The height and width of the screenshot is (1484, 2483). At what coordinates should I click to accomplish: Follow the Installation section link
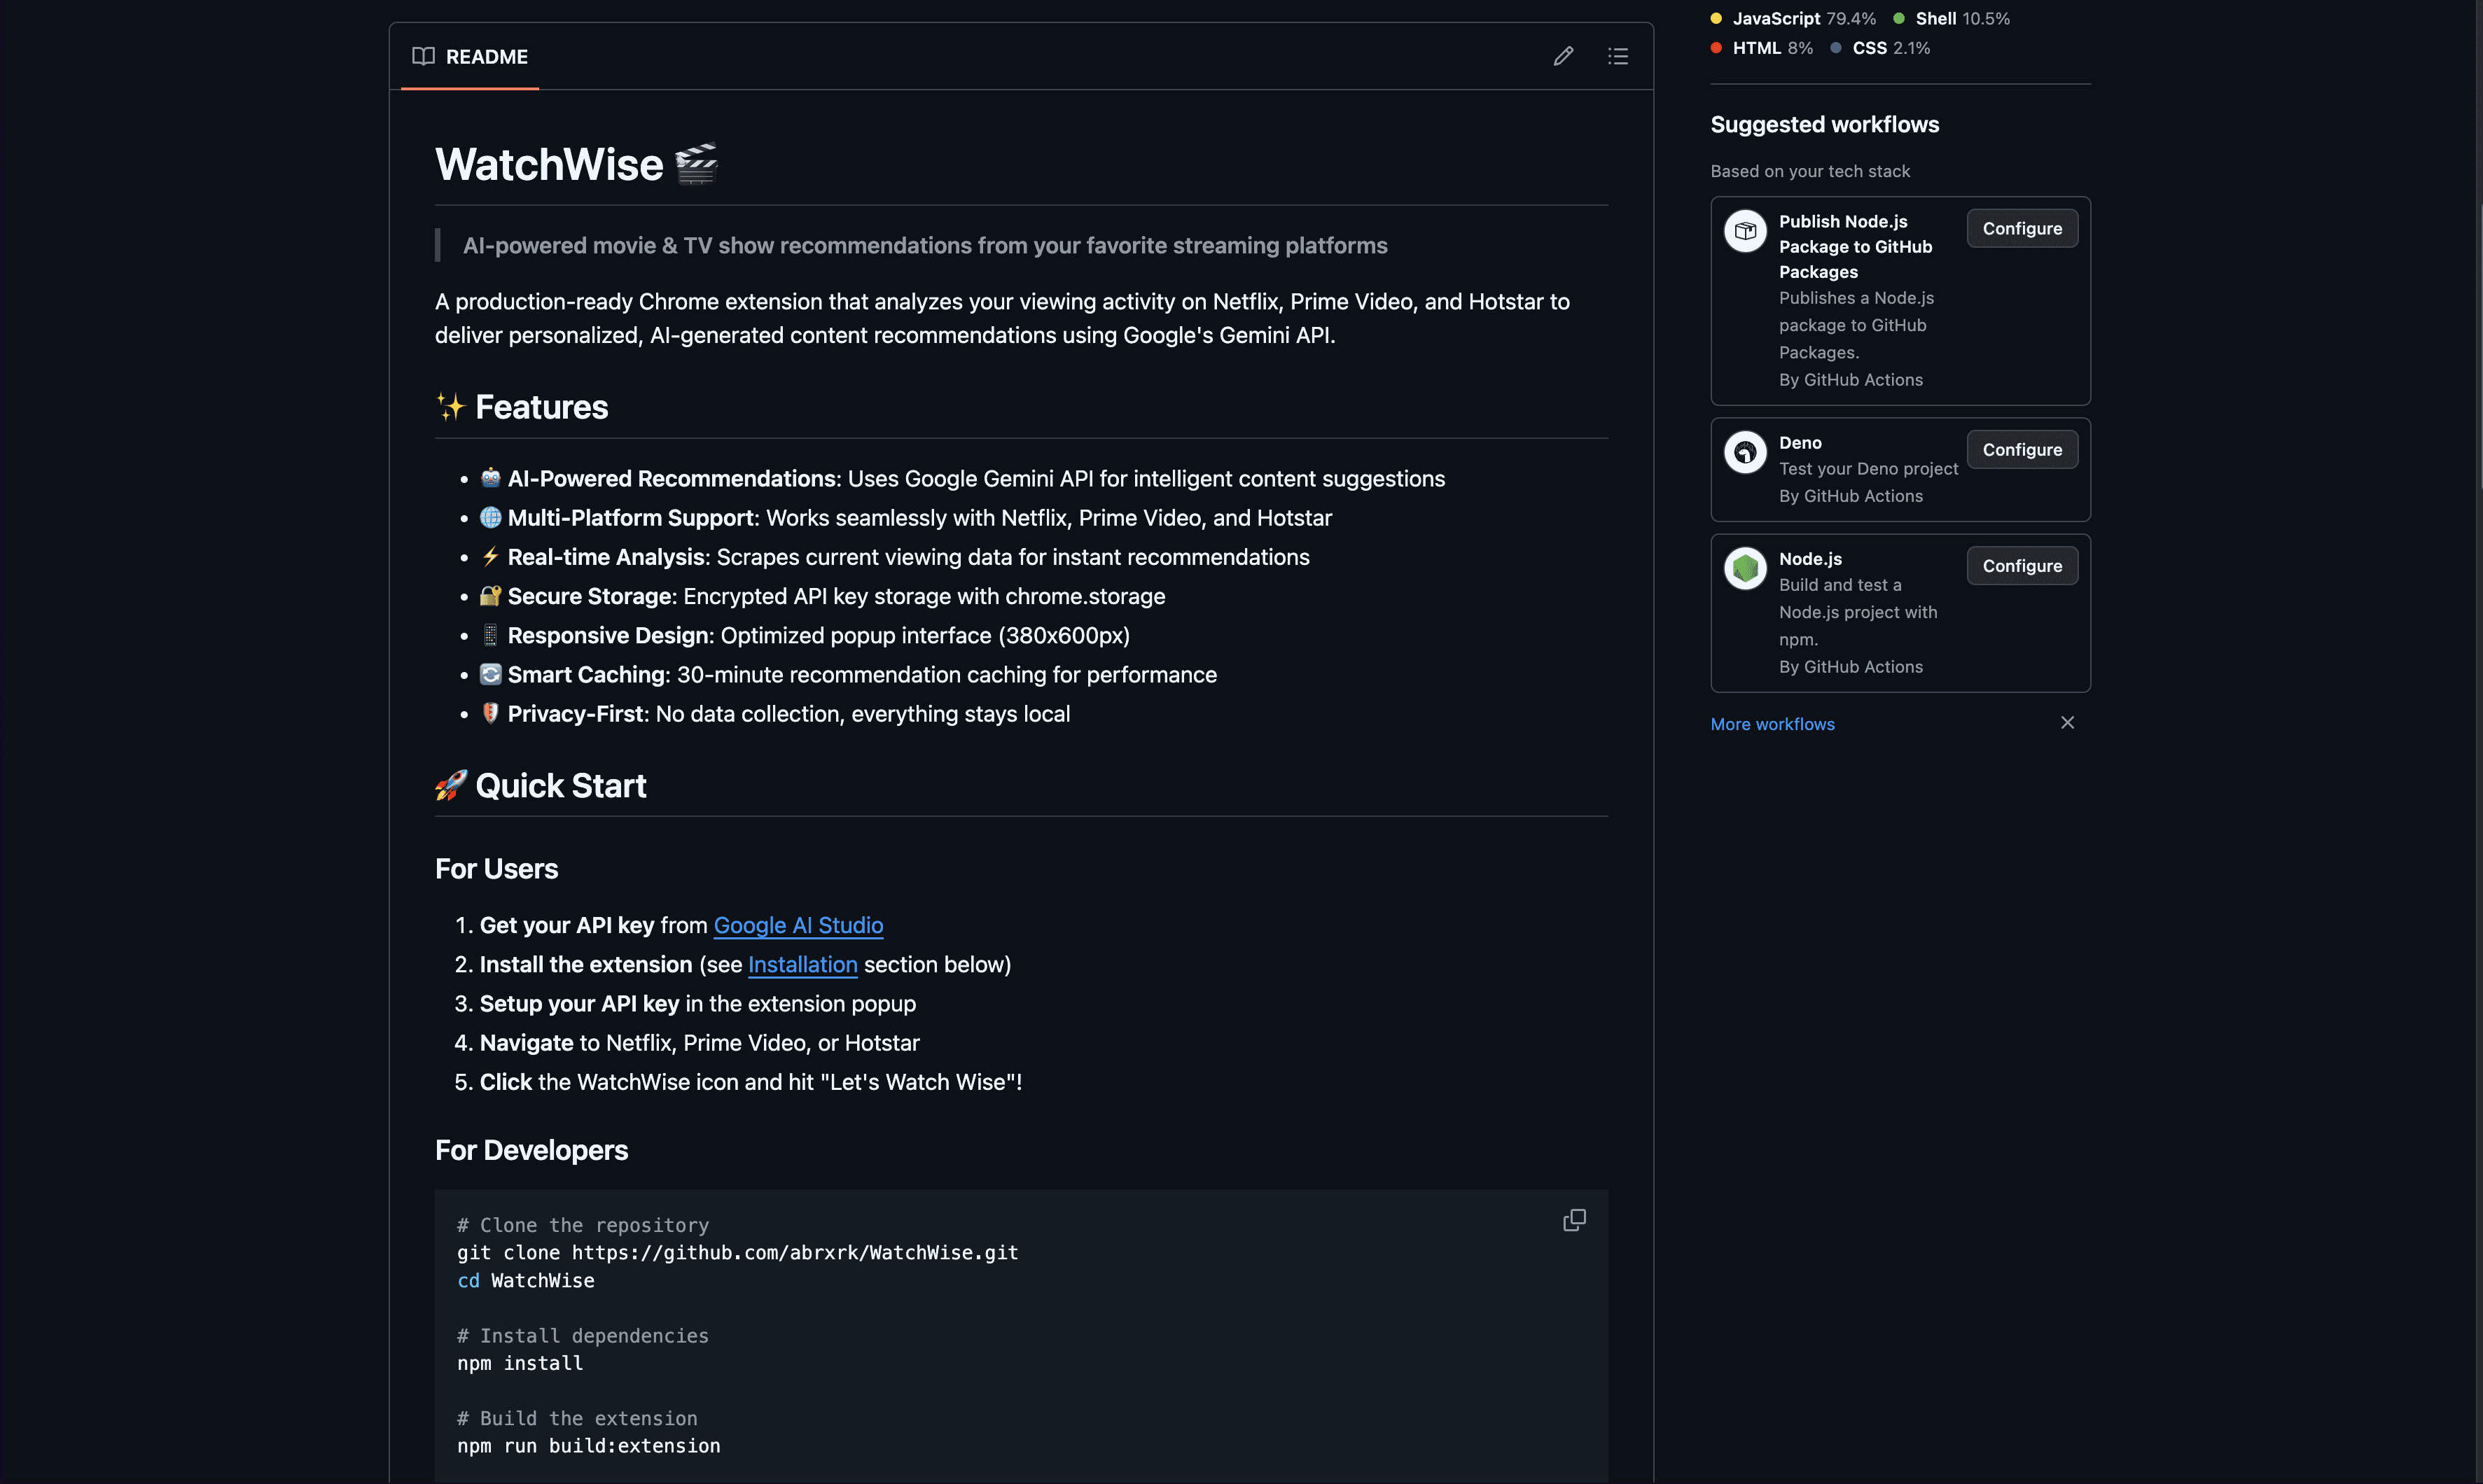coord(802,964)
